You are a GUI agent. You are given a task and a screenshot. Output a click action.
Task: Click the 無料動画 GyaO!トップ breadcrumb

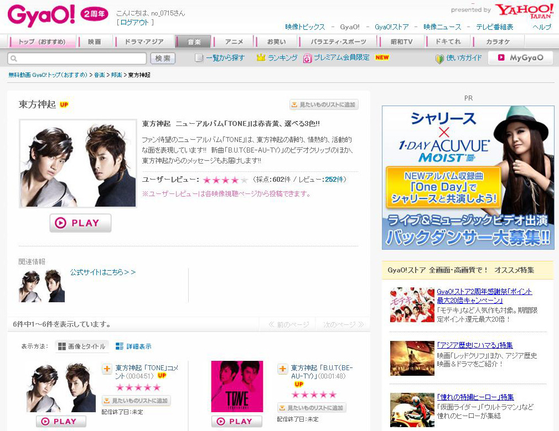[x=48, y=75]
